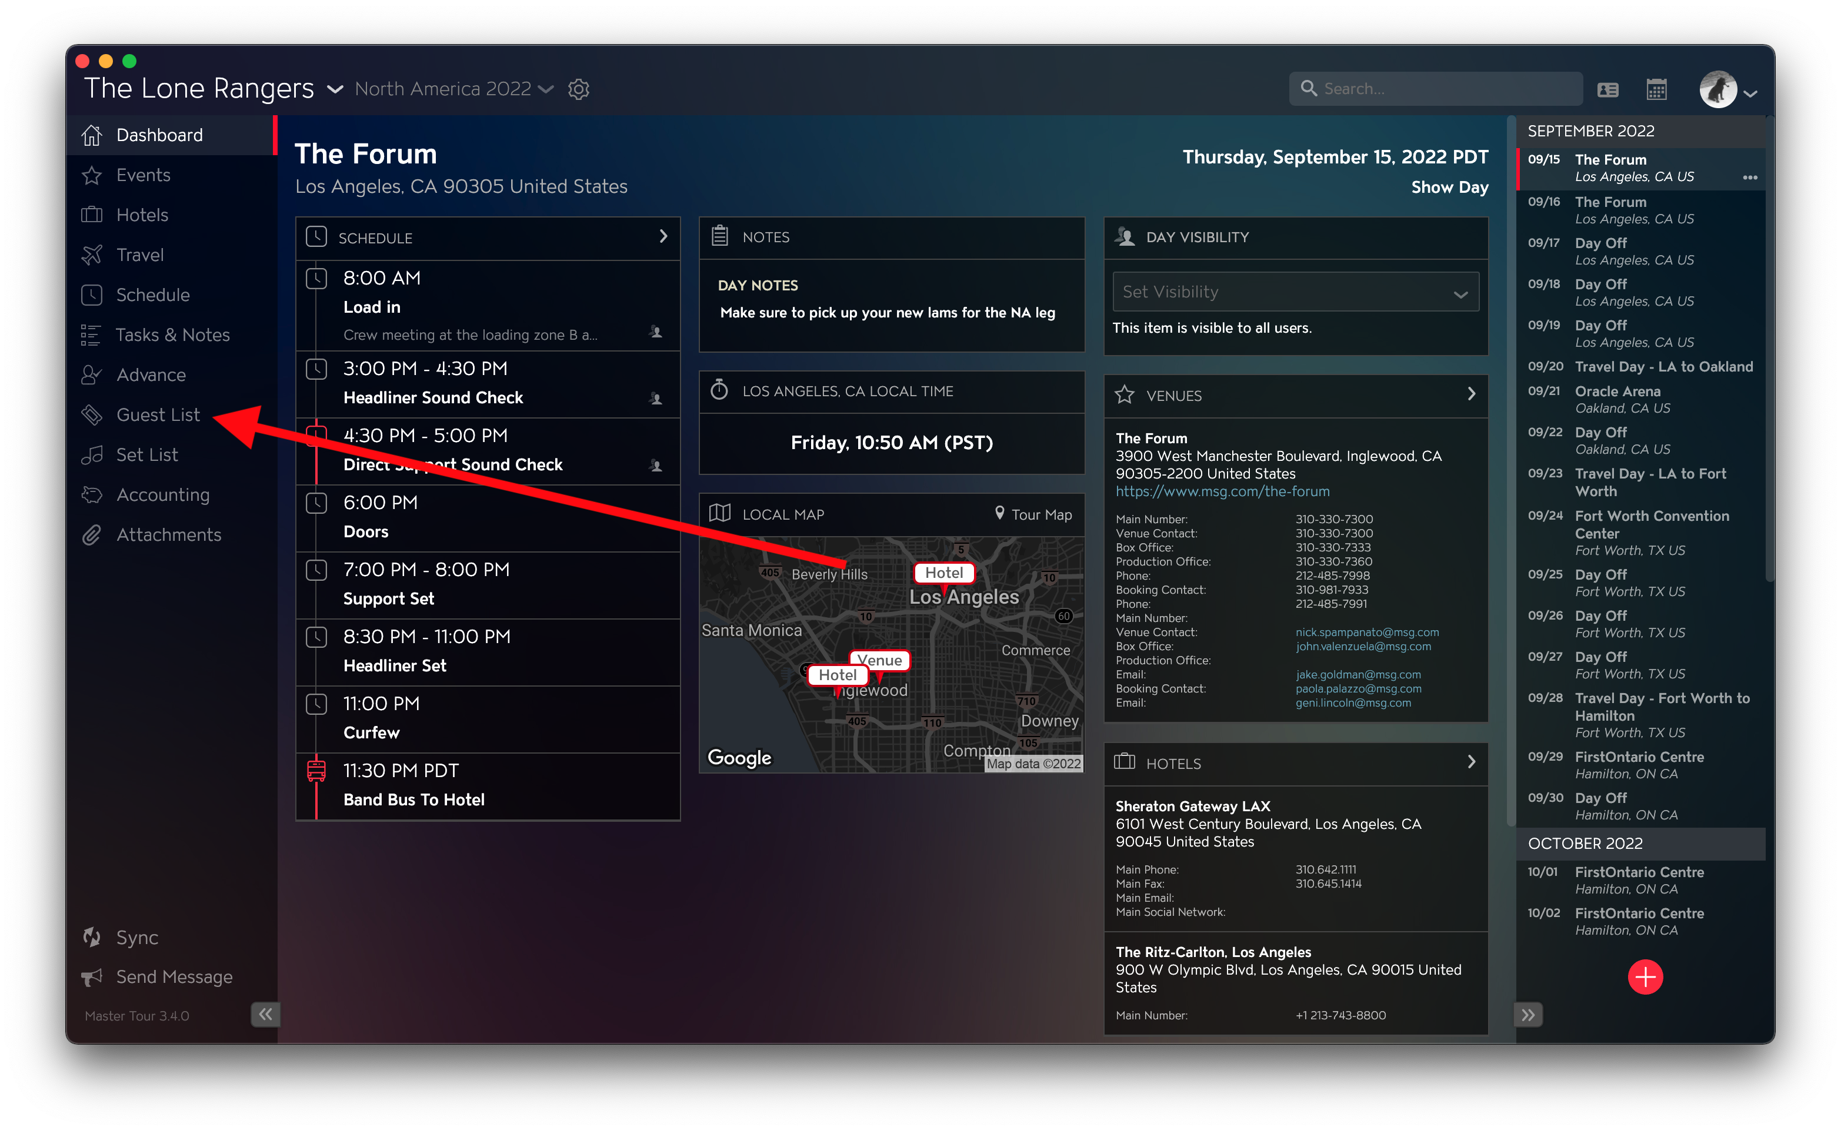Click the Schedule panel clock icon

[x=316, y=237]
